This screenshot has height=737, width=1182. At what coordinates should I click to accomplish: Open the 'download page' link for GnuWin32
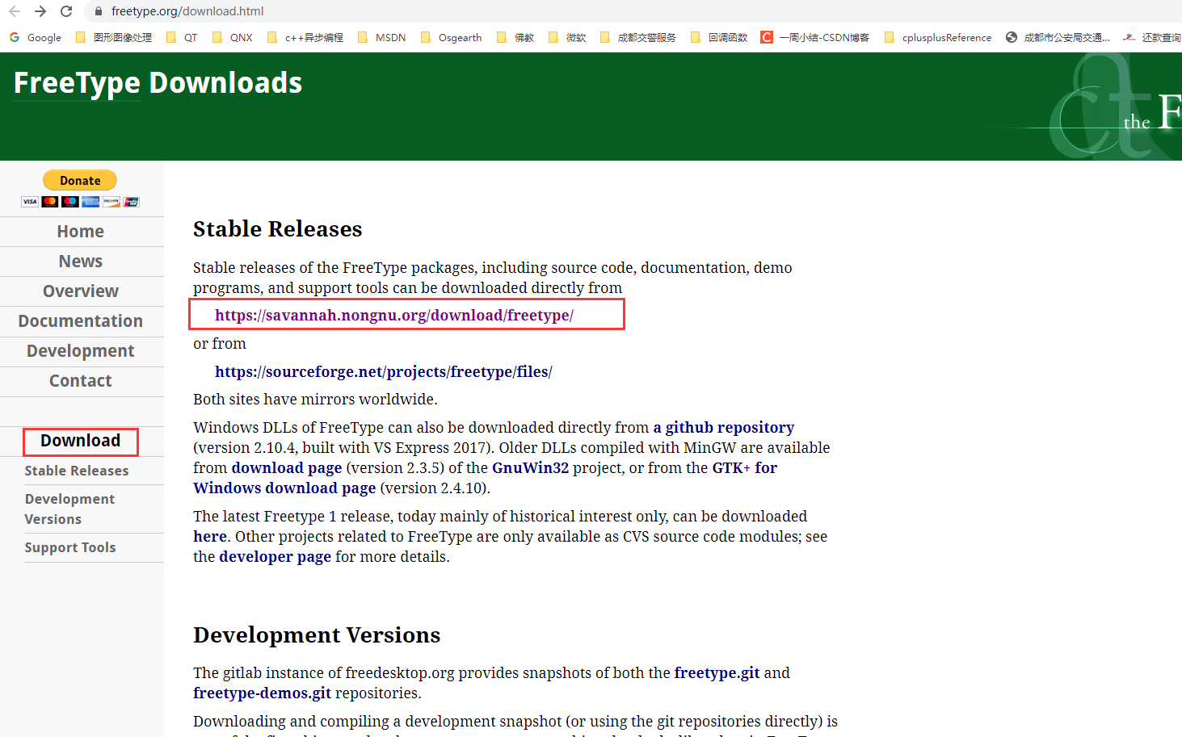coord(287,467)
